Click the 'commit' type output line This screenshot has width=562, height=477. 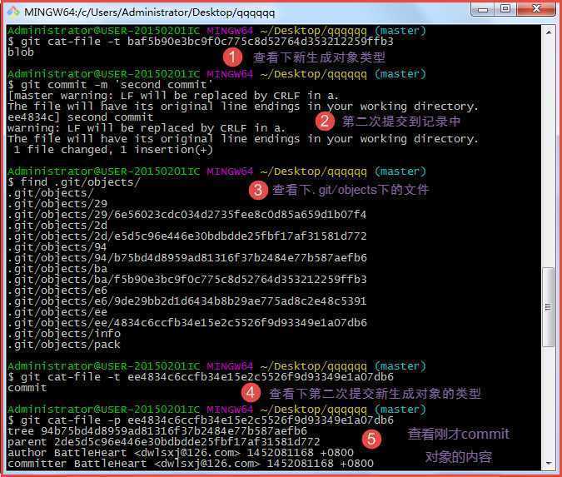coord(27,388)
